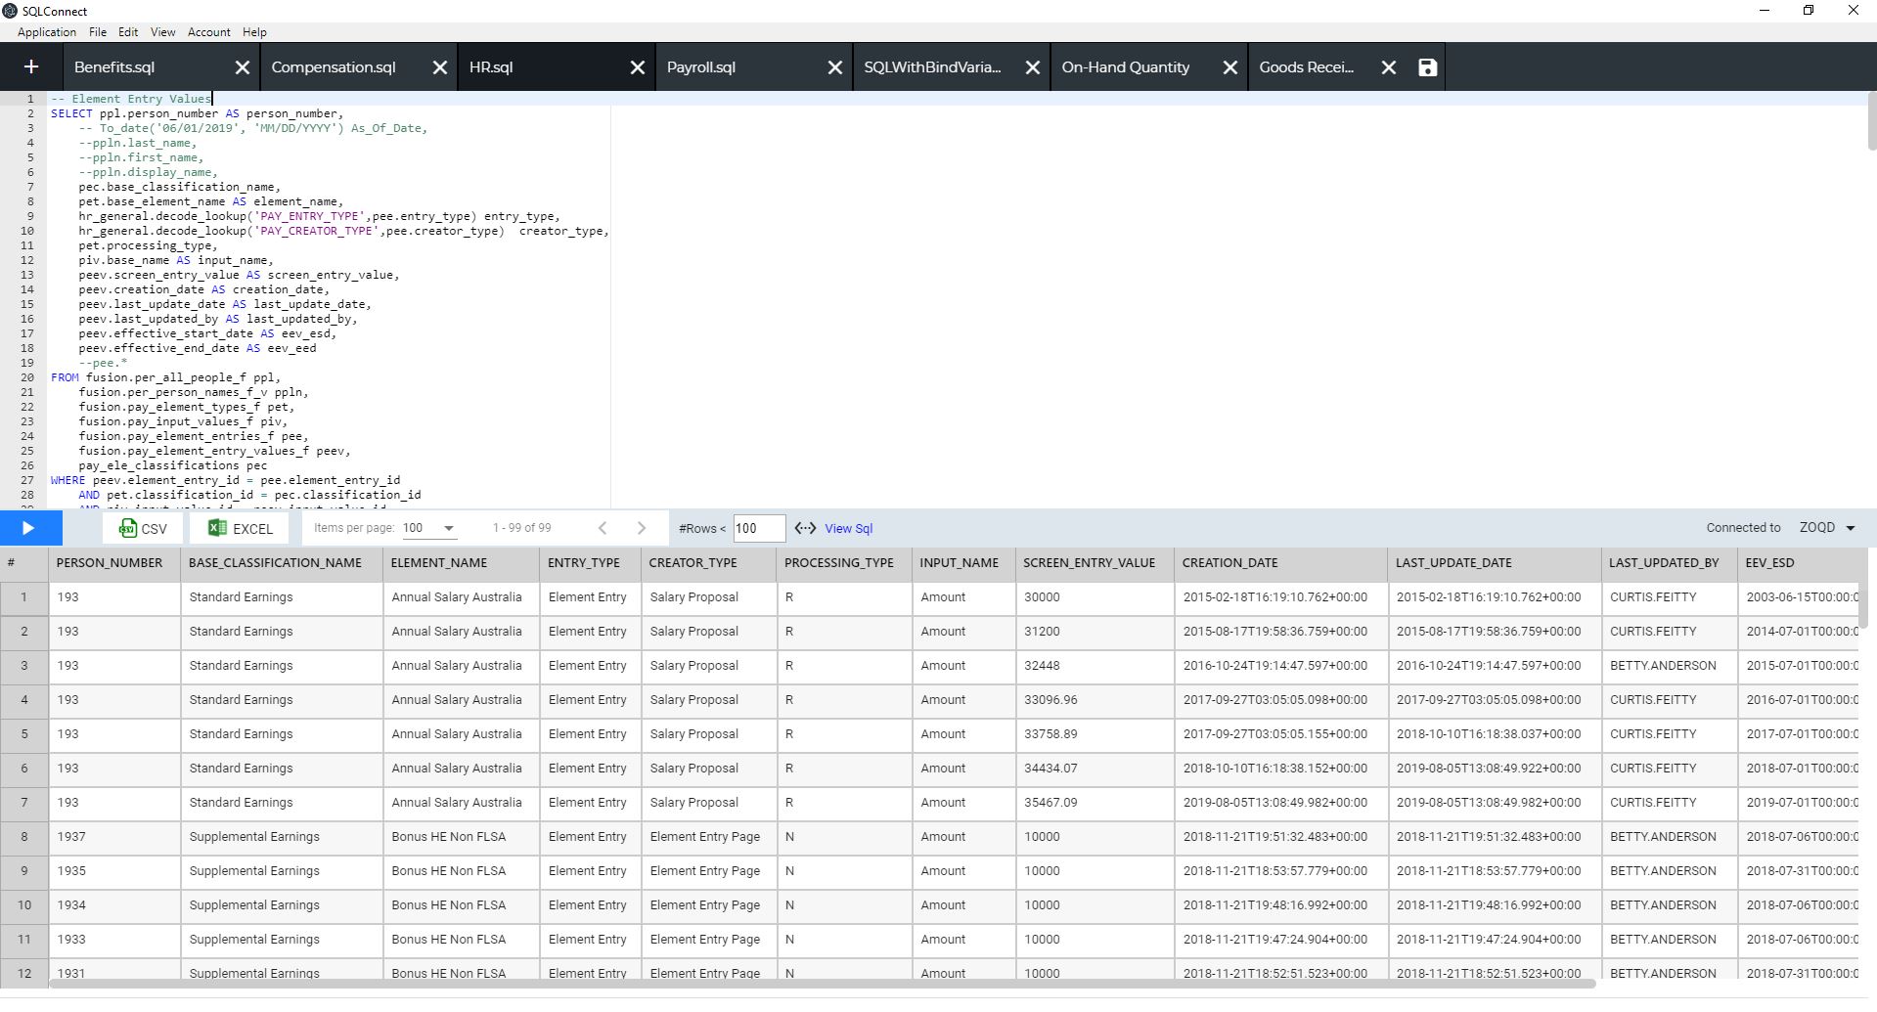Click the horizontal scrollbar of results grid

[x=822, y=984]
